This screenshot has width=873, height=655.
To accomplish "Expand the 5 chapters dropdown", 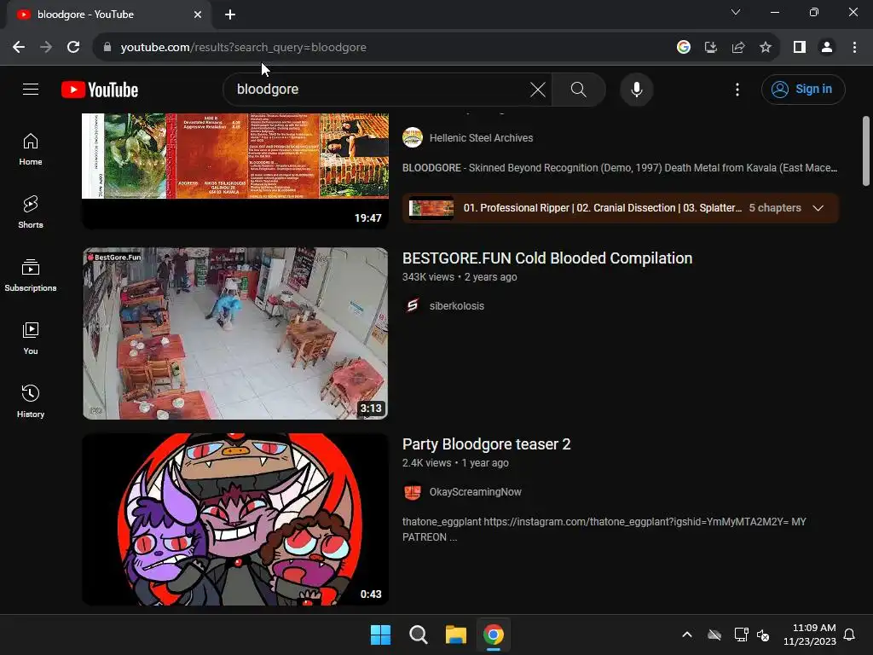I will pyautogui.click(x=818, y=208).
